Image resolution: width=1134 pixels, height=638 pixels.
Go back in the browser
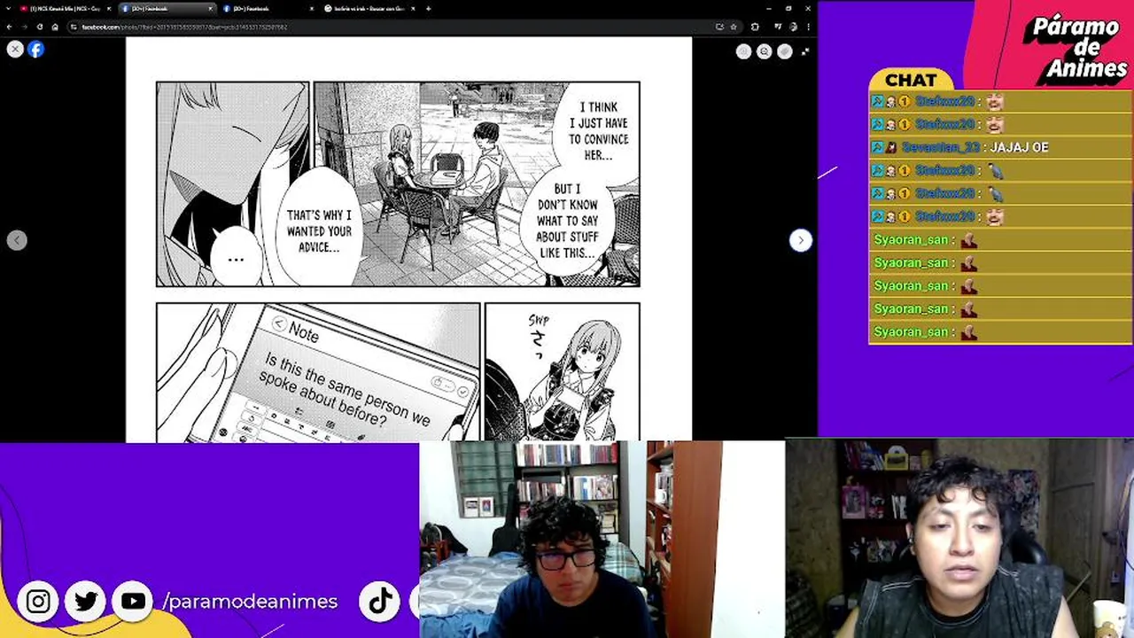point(9,27)
